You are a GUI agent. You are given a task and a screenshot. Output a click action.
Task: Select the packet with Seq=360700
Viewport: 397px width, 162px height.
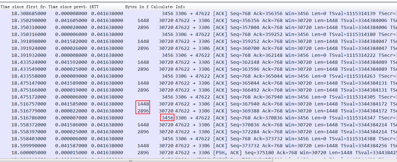tap(198, 48)
